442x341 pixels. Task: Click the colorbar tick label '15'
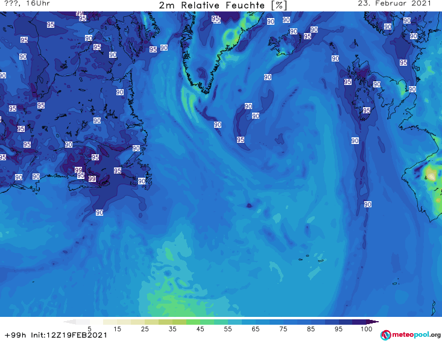tap(117, 329)
